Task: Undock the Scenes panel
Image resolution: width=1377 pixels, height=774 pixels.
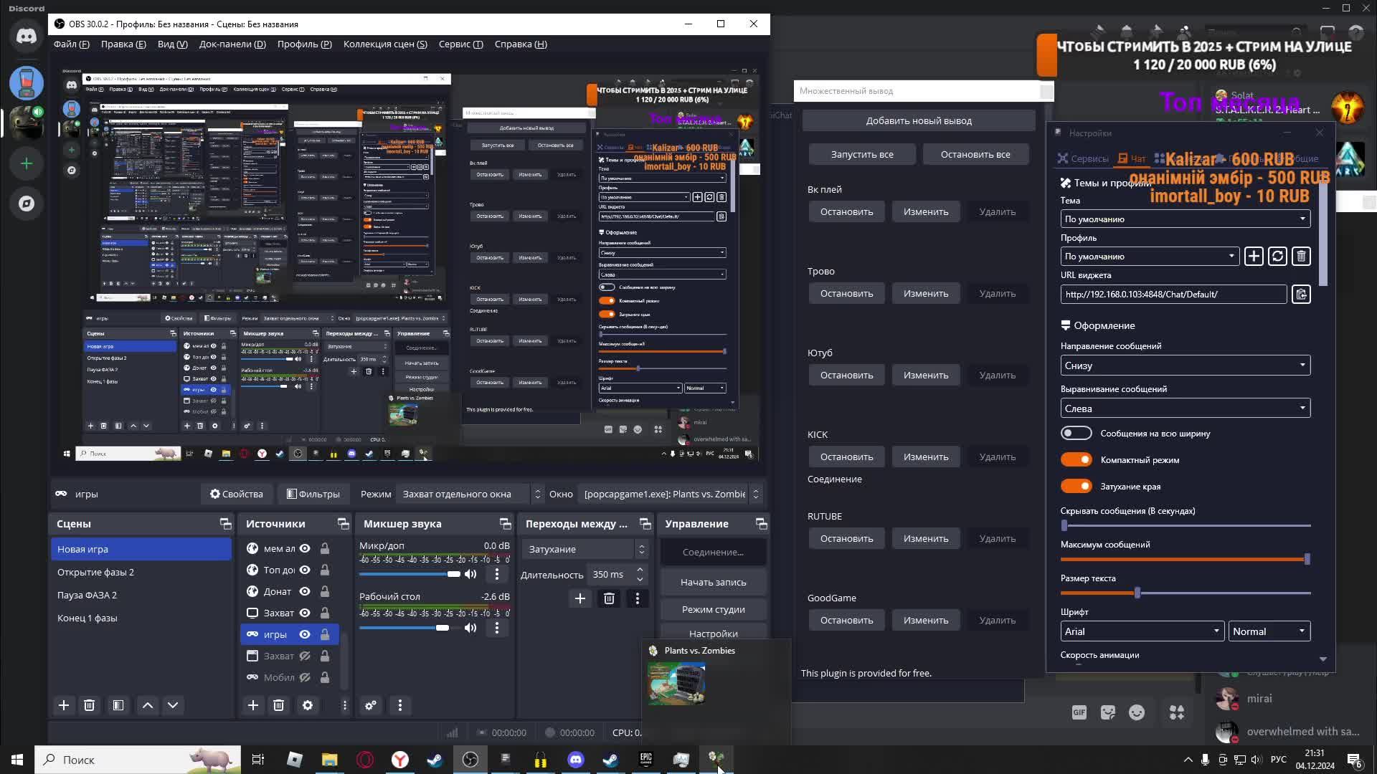Action: [x=226, y=524]
